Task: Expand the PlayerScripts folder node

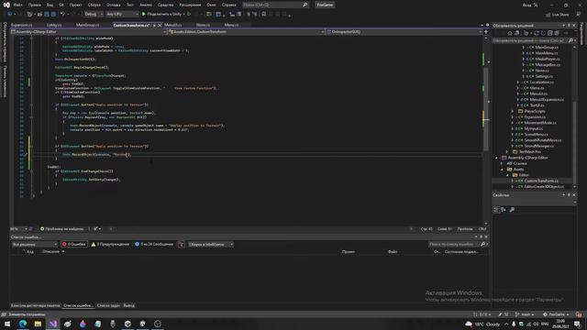Action: point(513,111)
